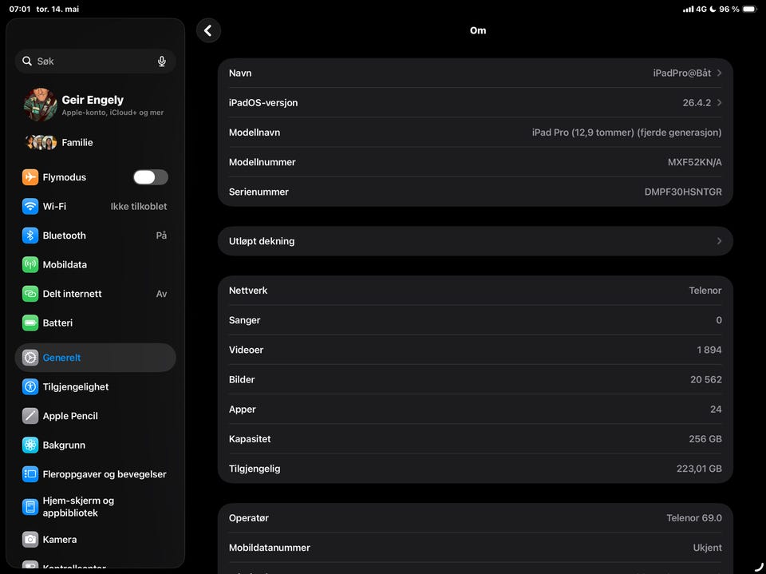766x574 pixels.
Task: Tap the Søk search field
Action: pyautogui.click(x=95, y=61)
